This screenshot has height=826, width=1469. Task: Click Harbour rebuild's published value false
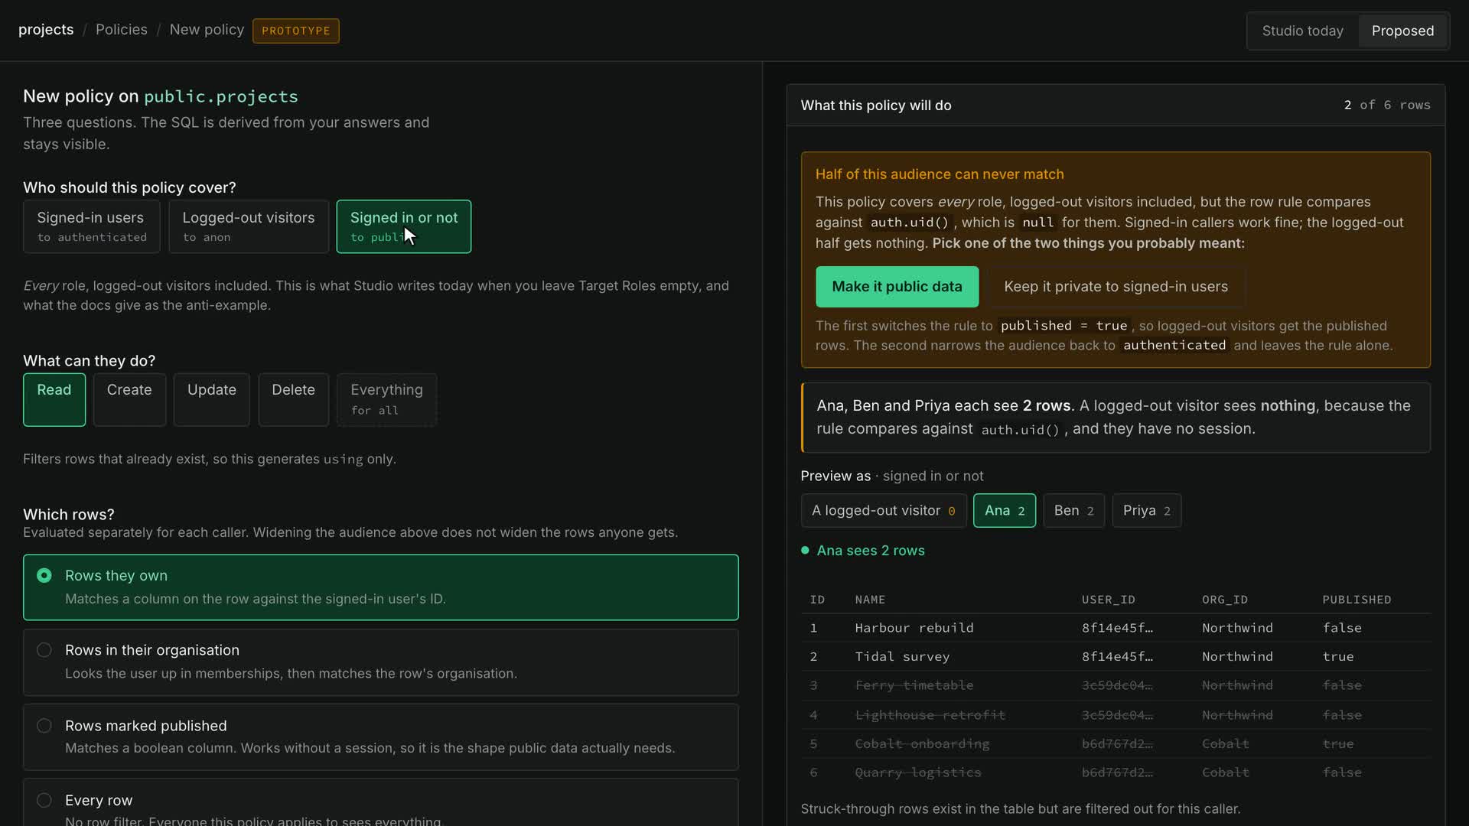click(1342, 628)
